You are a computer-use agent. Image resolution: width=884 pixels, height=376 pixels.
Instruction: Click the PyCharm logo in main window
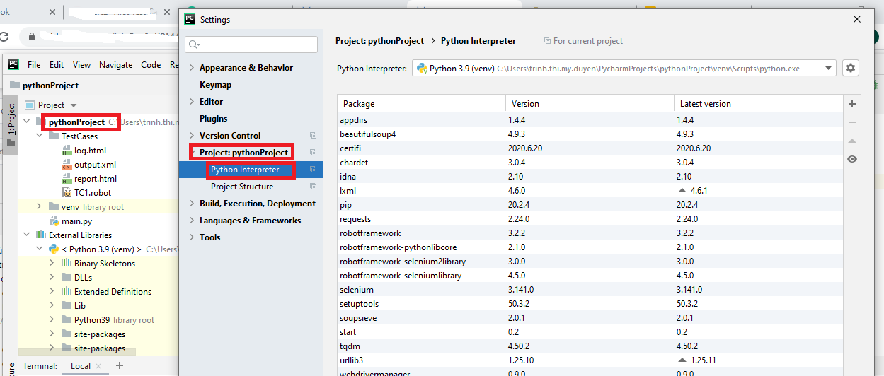(13, 64)
